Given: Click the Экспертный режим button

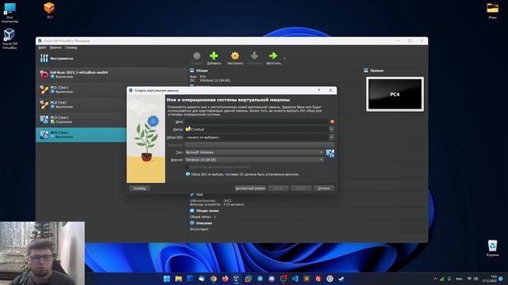Looking at the screenshot, I should point(251,188).
